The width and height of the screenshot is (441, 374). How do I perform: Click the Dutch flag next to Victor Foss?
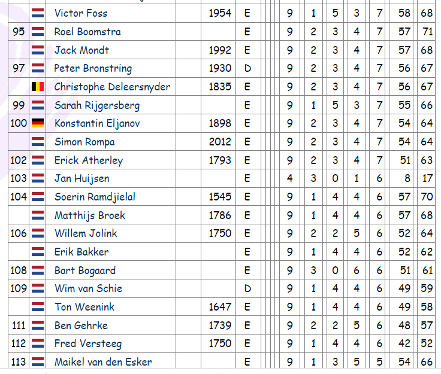[x=38, y=13]
